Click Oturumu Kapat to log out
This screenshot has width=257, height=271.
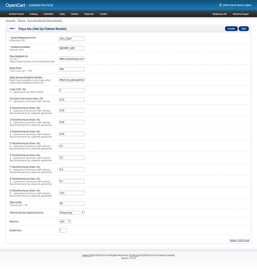pos(240,14)
